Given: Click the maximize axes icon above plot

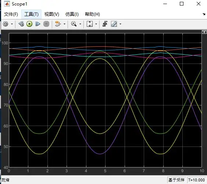Looking at the screenshot, I should coord(204,32).
